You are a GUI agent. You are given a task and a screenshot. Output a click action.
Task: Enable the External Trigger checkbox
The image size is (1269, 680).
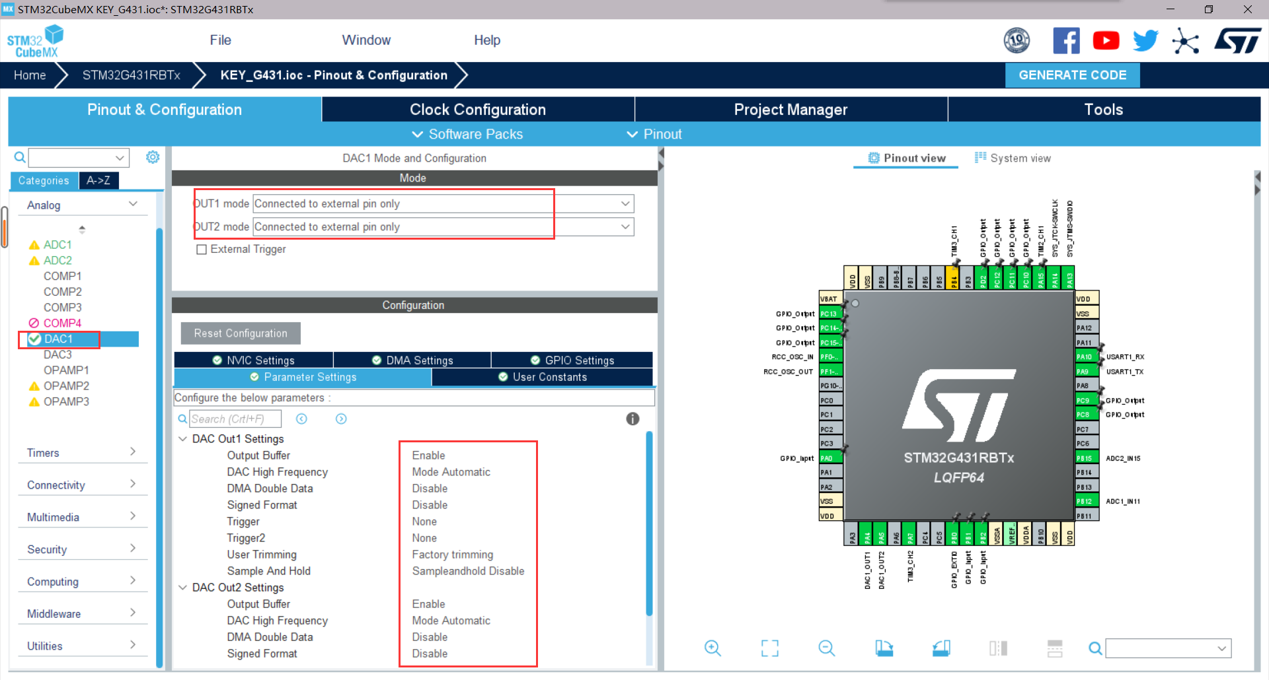[x=202, y=249]
